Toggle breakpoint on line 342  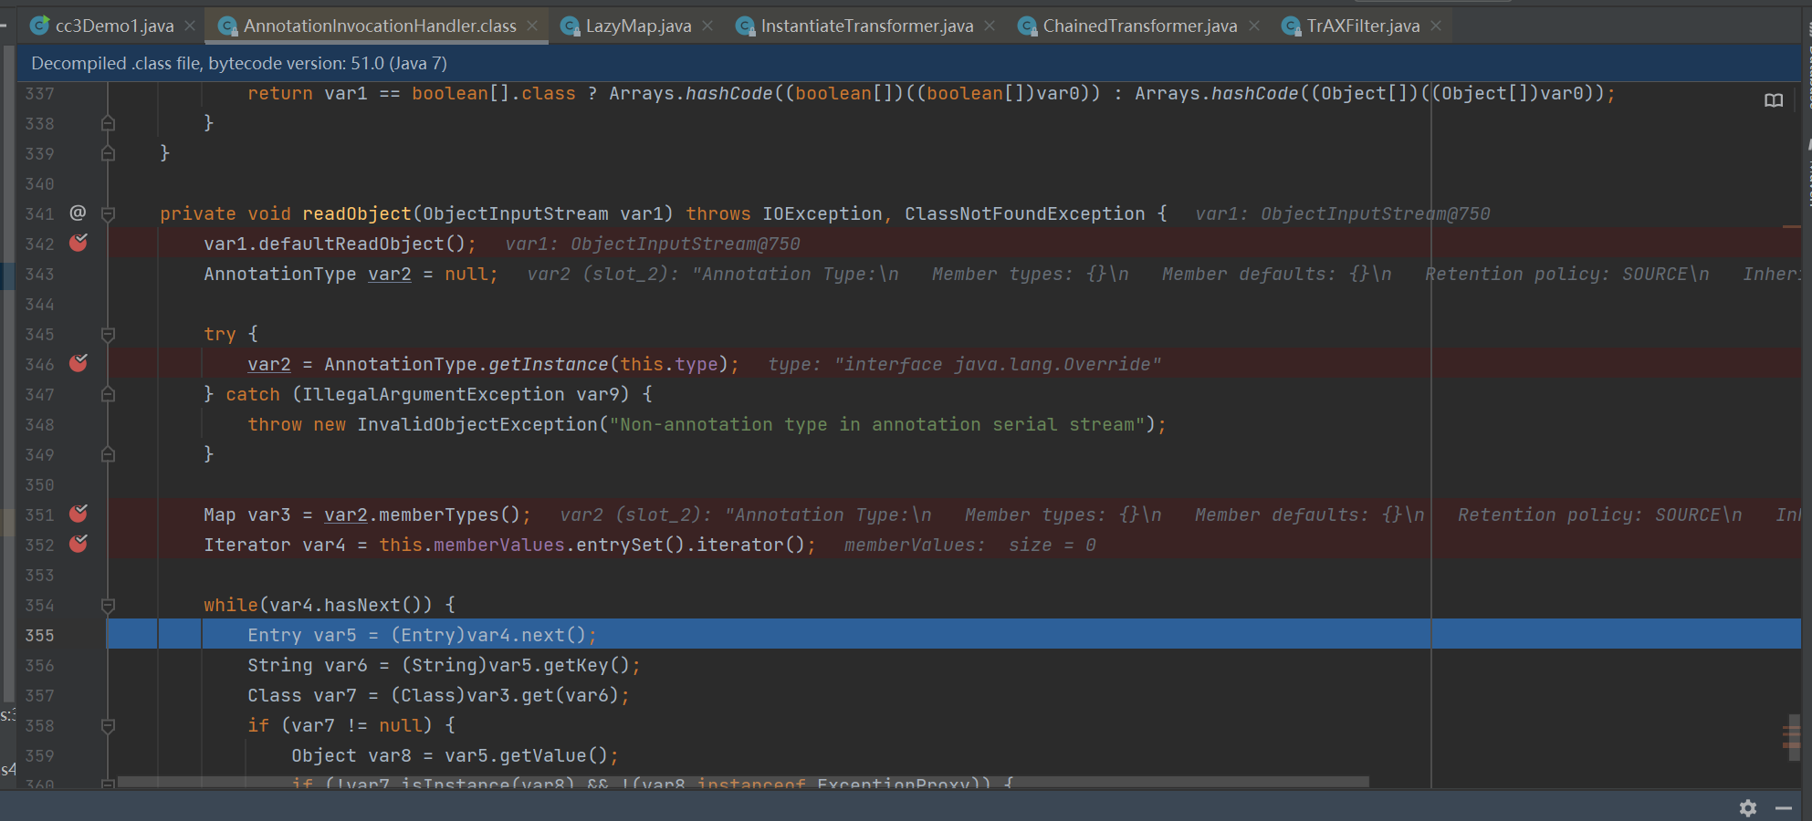coord(79,243)
